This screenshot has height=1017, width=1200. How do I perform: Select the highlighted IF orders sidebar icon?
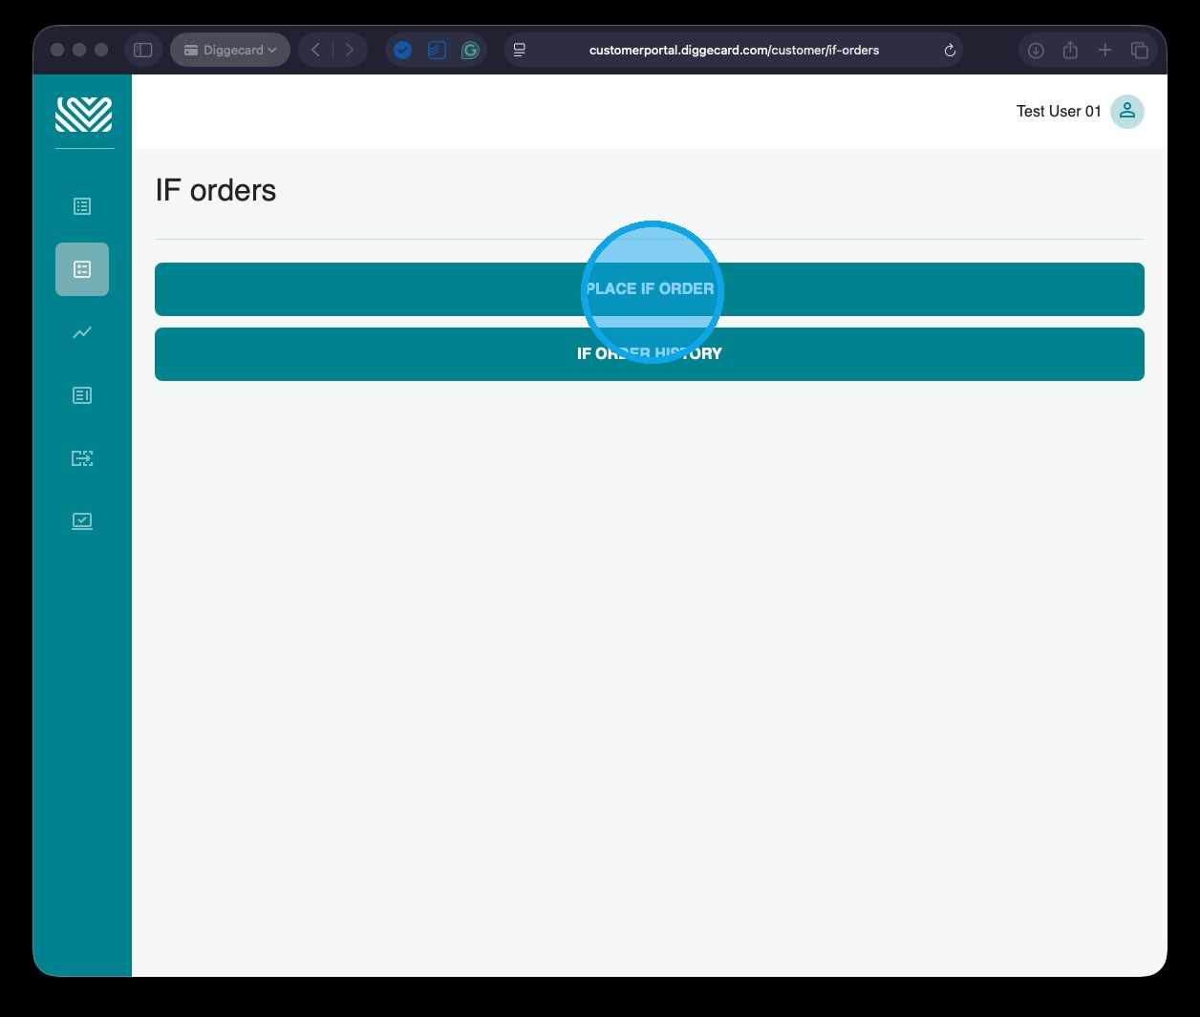coord(82,269)
